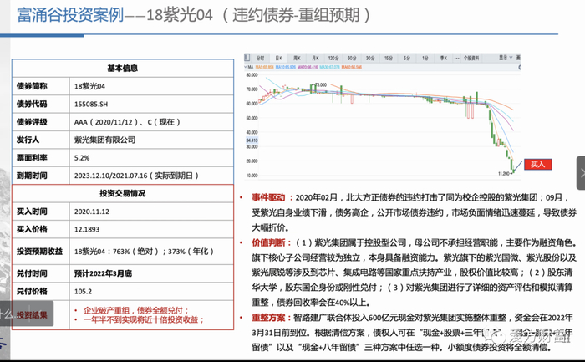Screen dimensions: 585x362
Task: Click the MA30 indicator value
Action: [x=330, y=67]
